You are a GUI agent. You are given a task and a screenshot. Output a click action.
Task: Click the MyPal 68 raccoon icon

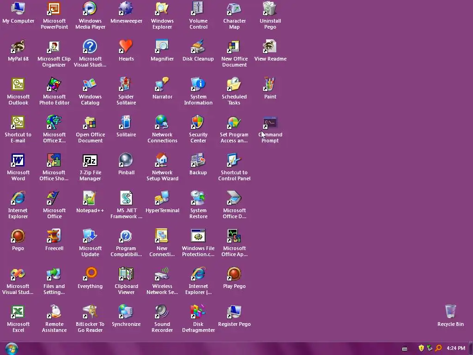[x=18, y=47]
